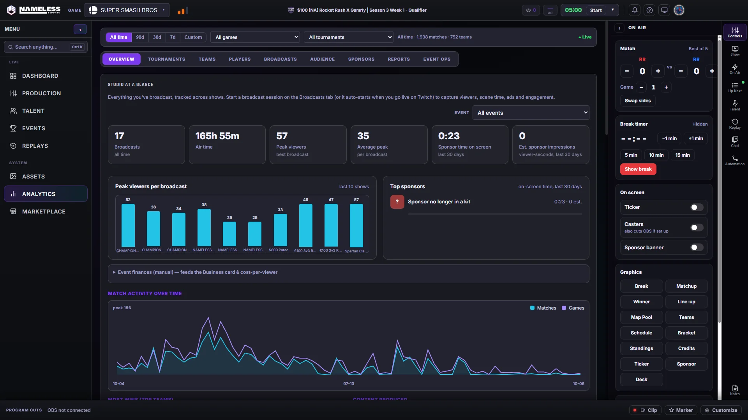The image size is (748, 420).
Task: Open the Replay icon in right rail
Action: 735,124
